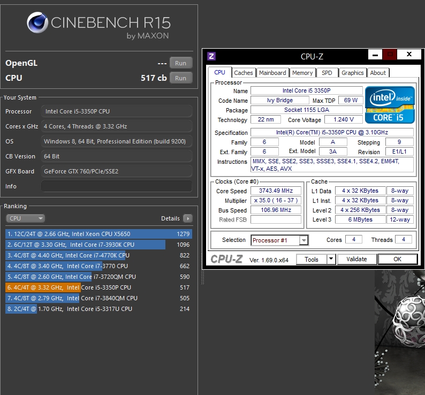Go to the Graphics tab
This screenshot has height=395, width=425.
point(352,73)
